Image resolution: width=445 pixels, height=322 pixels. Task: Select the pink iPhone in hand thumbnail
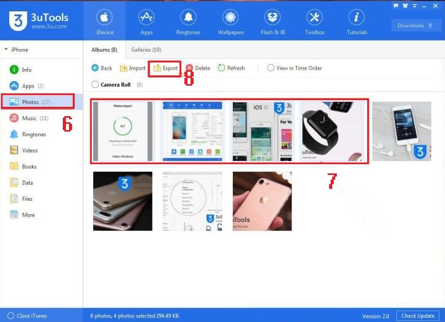pyautogui.click(x=262, y=201)
